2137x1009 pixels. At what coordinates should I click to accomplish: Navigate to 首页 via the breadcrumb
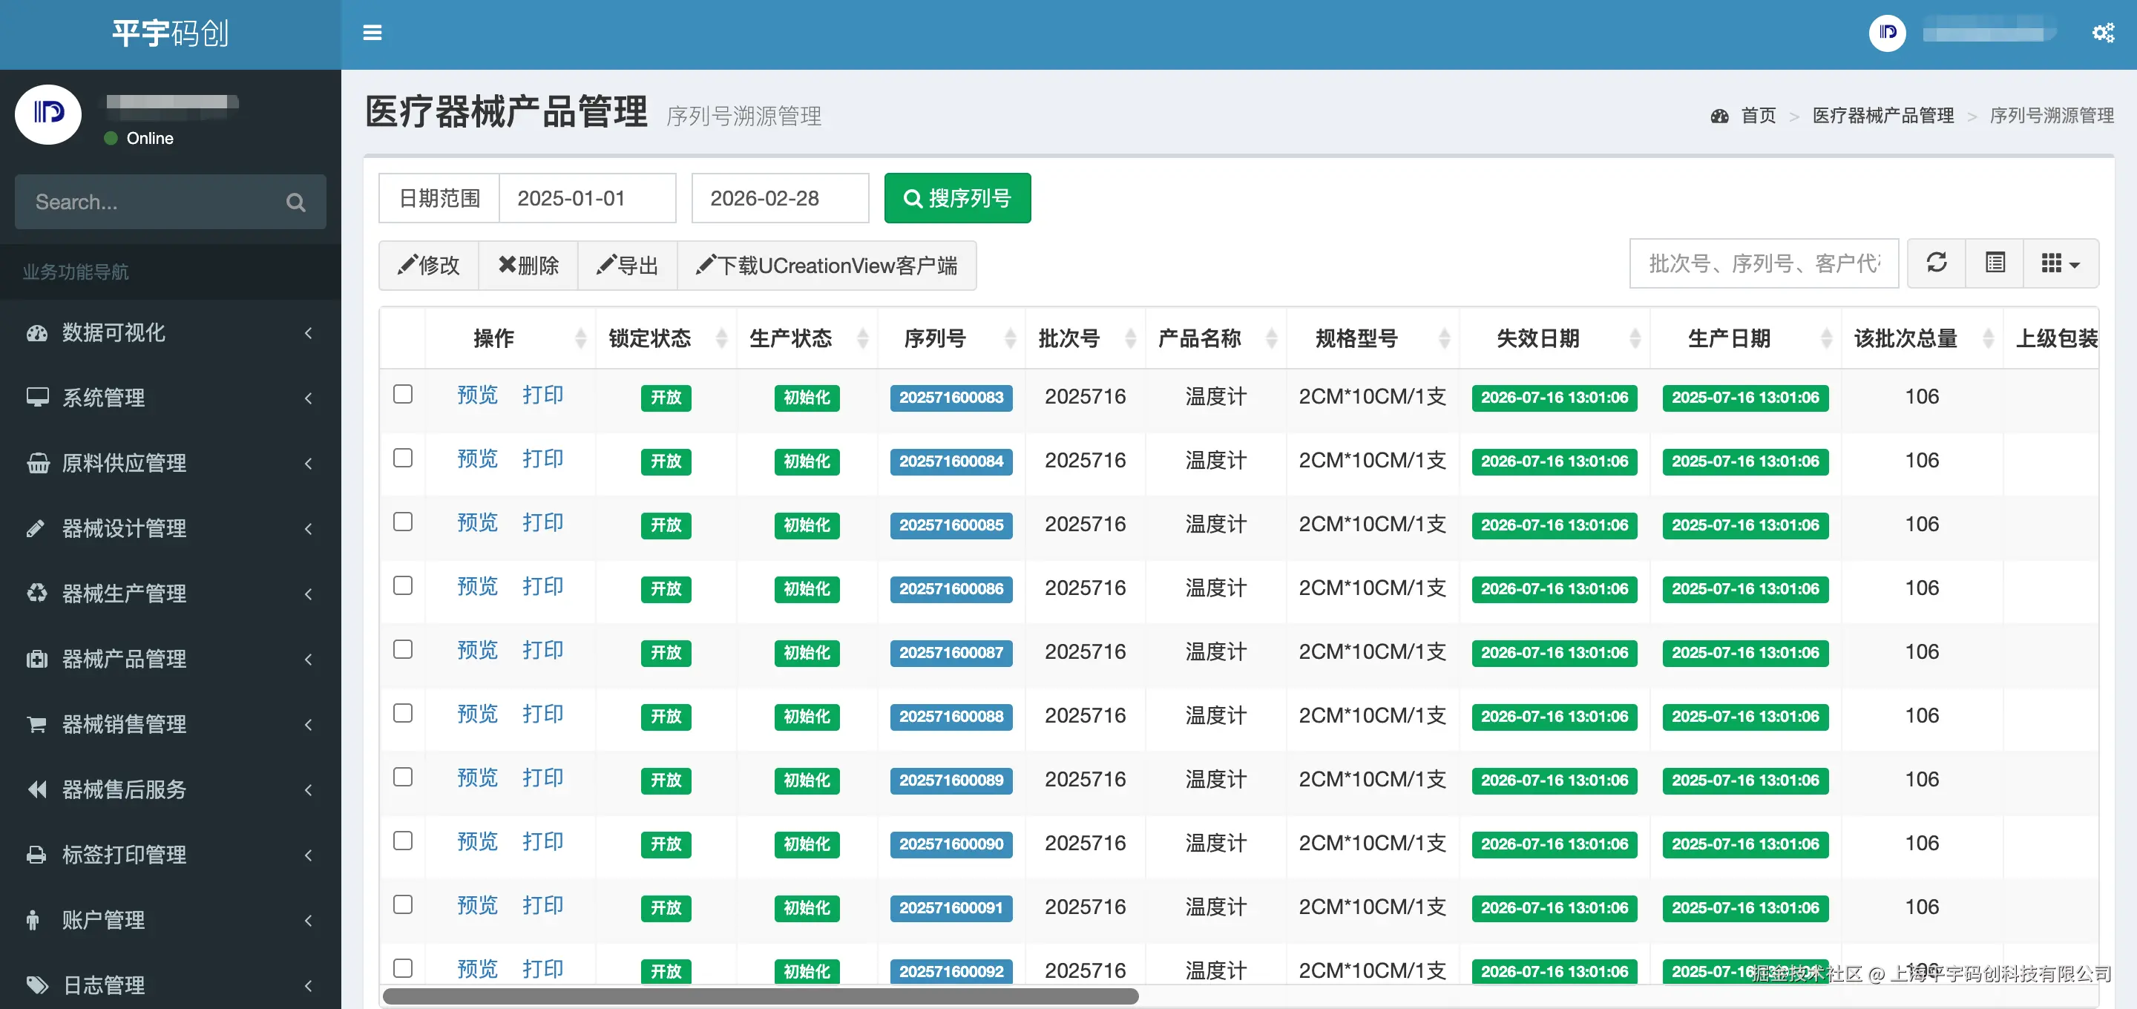[1758, 115]
